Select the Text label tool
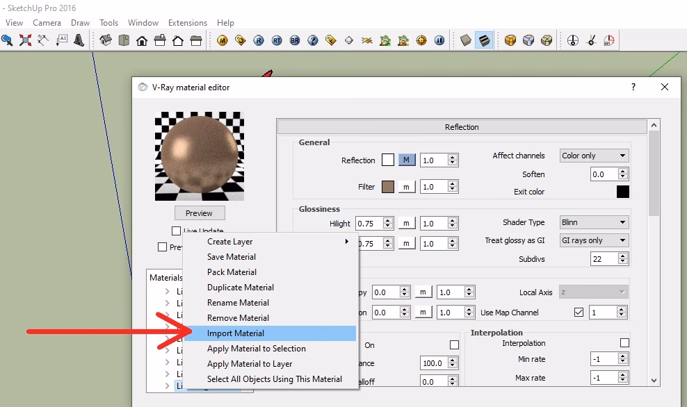Image resolution: width=687 pixels, height=407 pixels. pyautogui.click(x=61, y=41)
